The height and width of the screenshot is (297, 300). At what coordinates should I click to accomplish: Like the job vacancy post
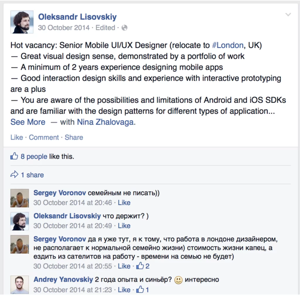point(16,137)
